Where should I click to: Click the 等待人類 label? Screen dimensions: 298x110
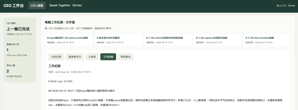point(11,65)
